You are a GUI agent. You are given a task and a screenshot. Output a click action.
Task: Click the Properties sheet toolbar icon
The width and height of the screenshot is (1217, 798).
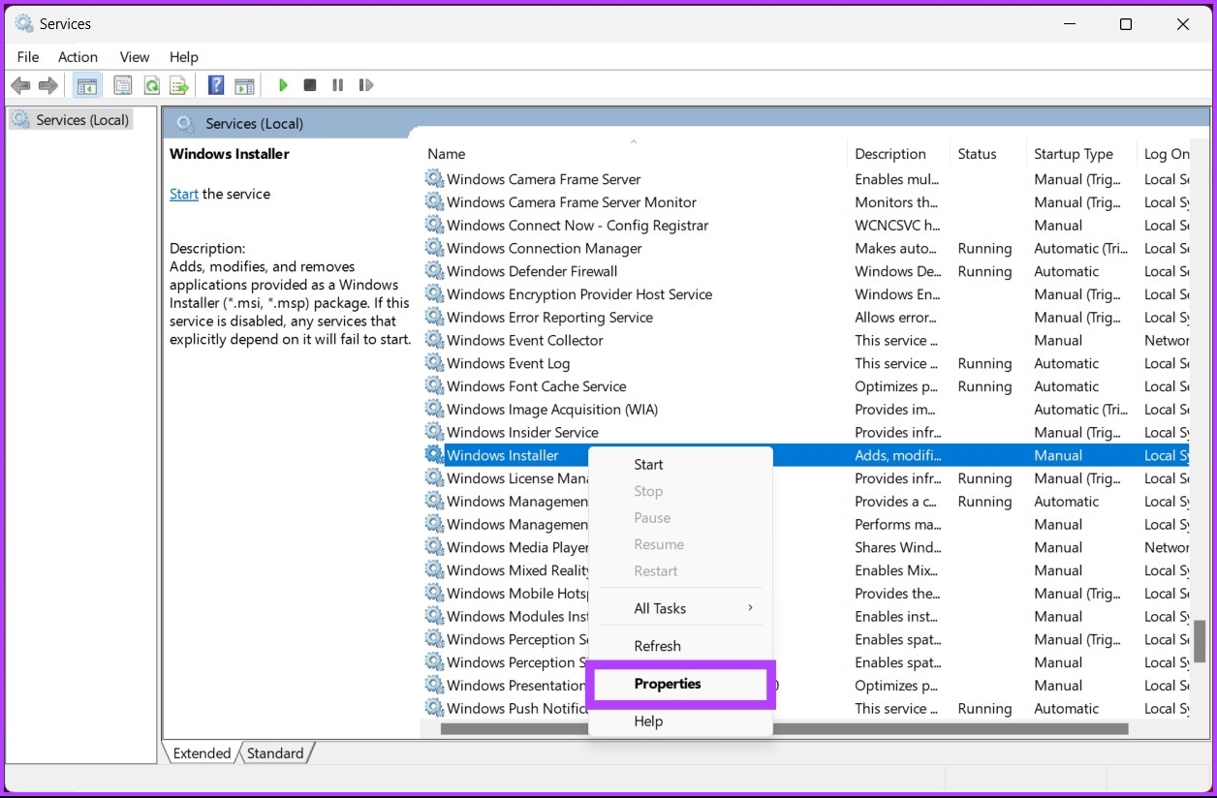coord(123,85)
